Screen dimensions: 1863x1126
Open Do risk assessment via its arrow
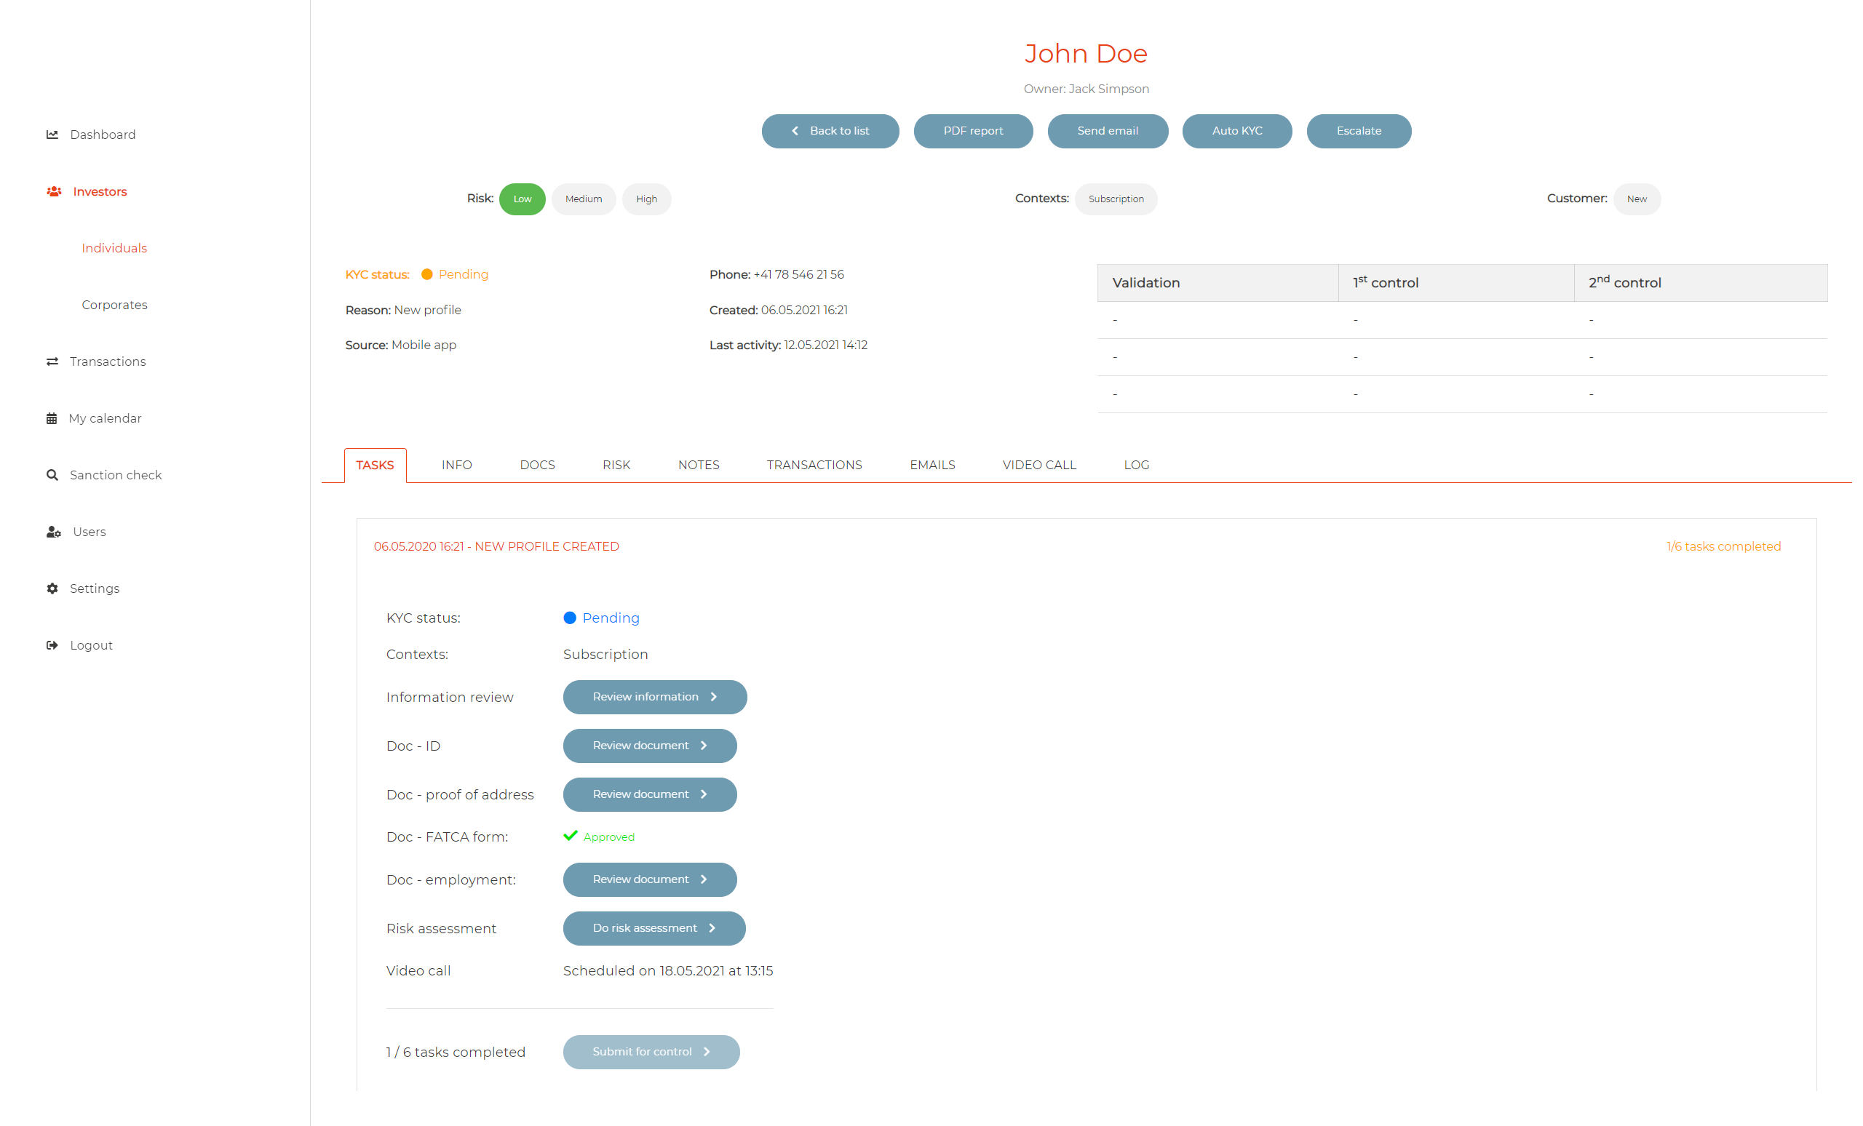(712, 928)
